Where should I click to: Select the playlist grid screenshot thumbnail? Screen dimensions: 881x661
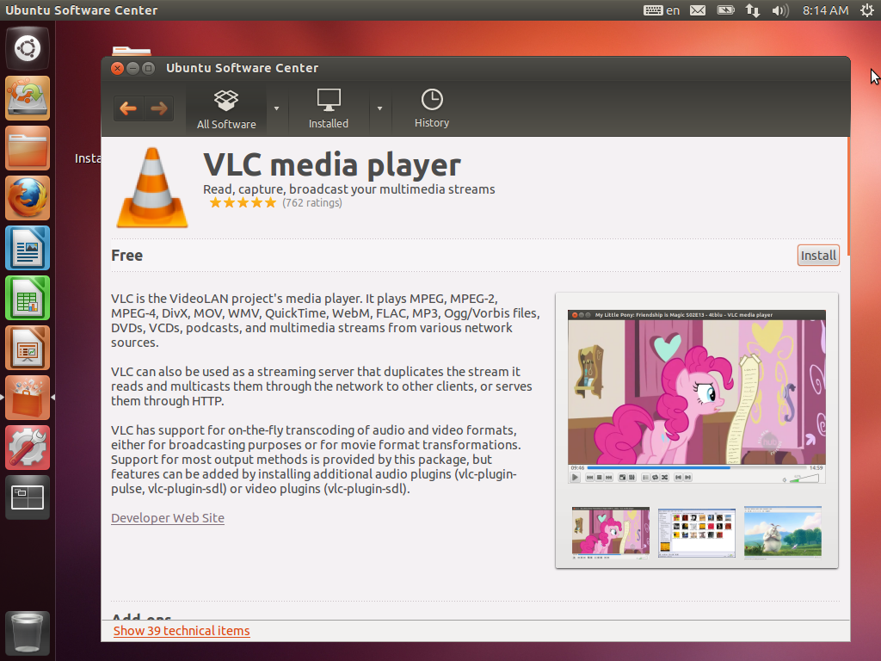pyautogui.click(x=697, y=532)
